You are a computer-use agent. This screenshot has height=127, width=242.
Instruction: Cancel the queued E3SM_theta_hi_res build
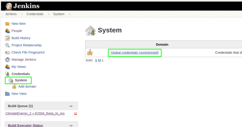tap(75, 114)
